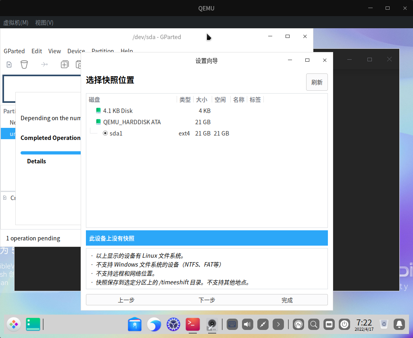The width and height of the screenshot is (413, 338).
Task: Open the Edit menu in GParted
Action: [x=37, y=51]
